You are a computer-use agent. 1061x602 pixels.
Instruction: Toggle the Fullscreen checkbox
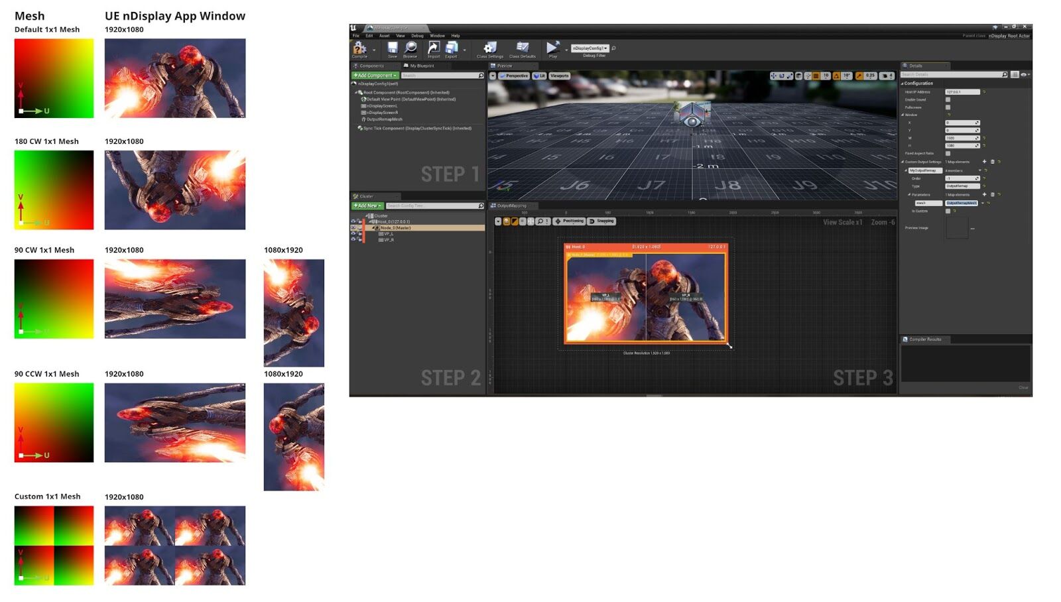click(948, 107)
